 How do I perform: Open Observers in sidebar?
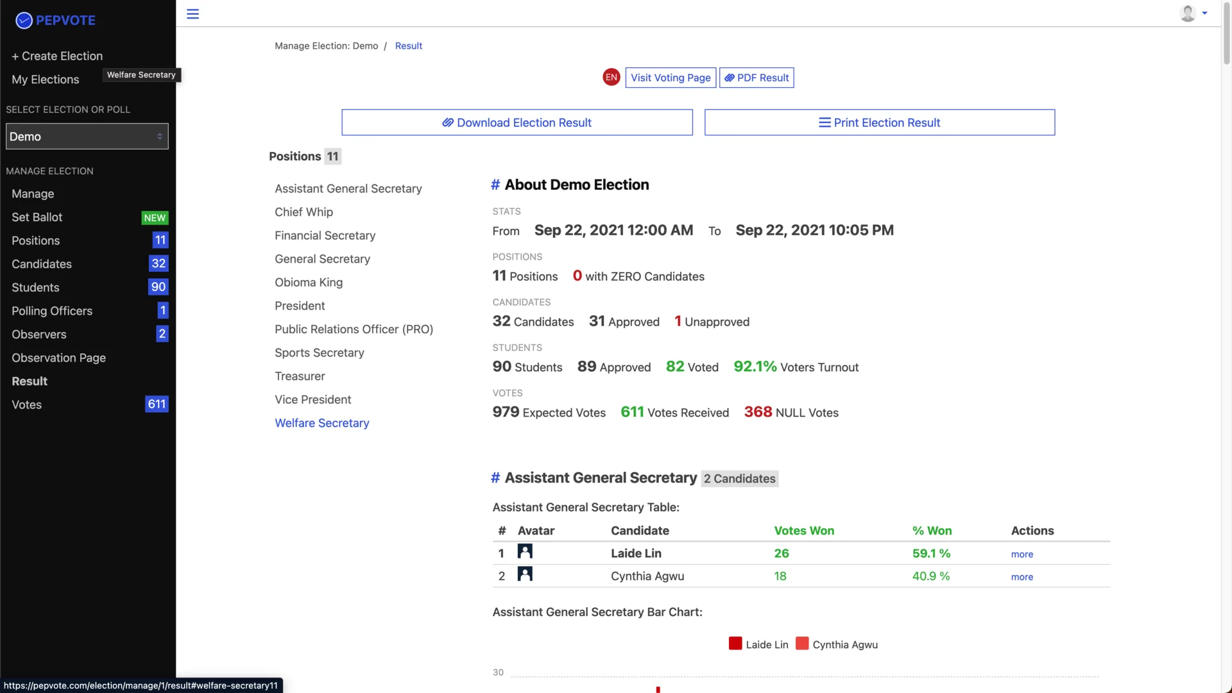point(39,335)
